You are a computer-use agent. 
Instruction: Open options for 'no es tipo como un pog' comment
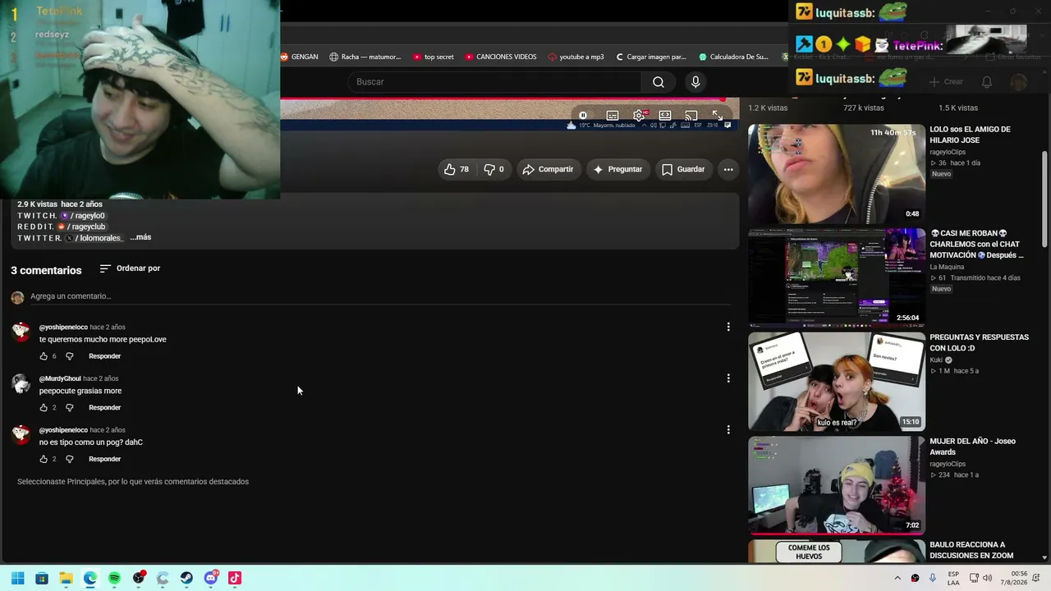point(728,429)
